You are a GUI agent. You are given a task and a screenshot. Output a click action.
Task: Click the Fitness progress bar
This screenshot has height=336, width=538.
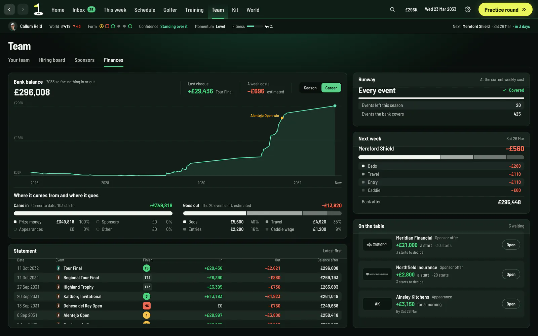point(255,26)
